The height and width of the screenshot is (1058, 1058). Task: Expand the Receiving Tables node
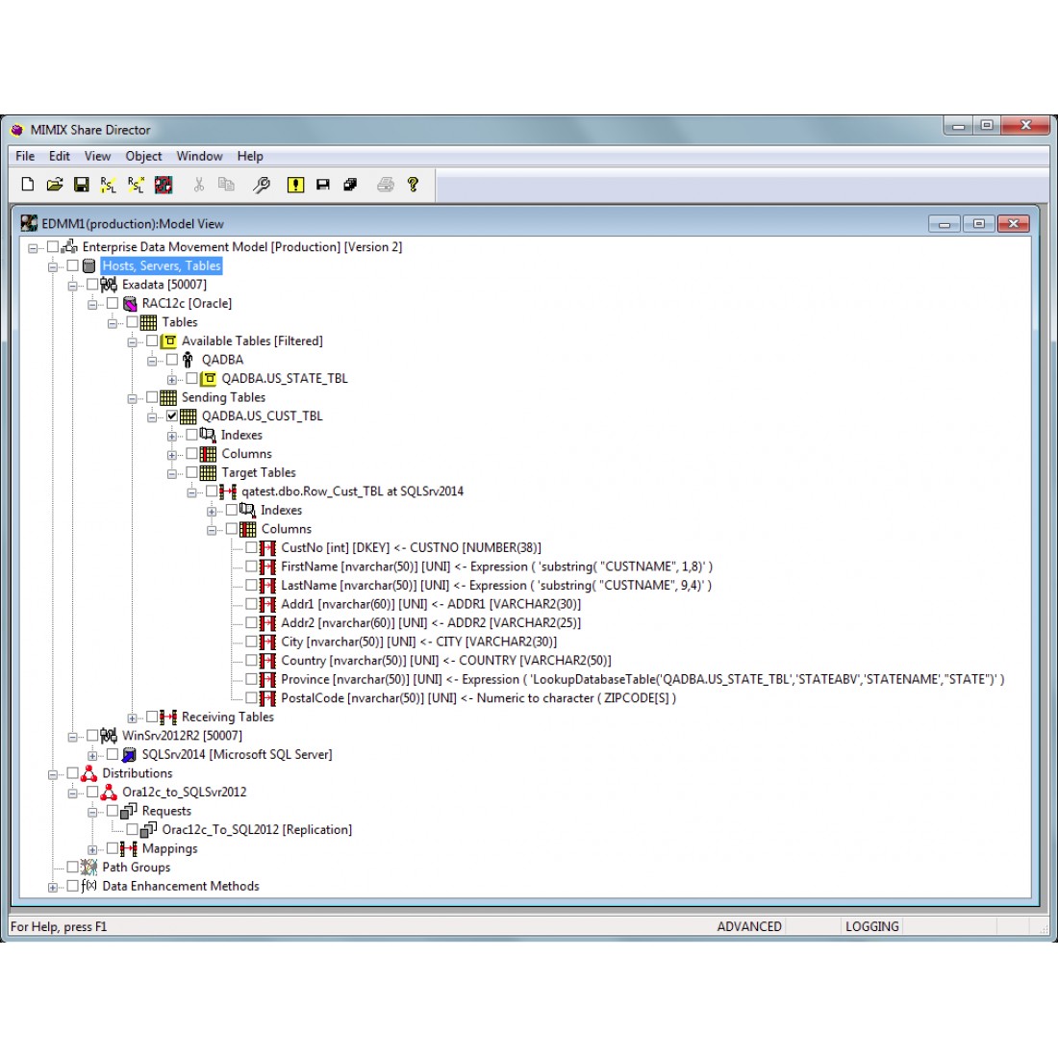point(133,718)
